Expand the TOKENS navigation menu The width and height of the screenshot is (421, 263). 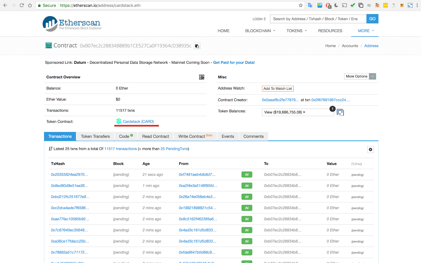297,31
